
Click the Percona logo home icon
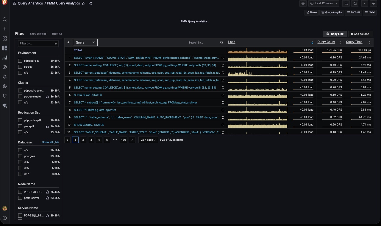[x=4, y=3]
